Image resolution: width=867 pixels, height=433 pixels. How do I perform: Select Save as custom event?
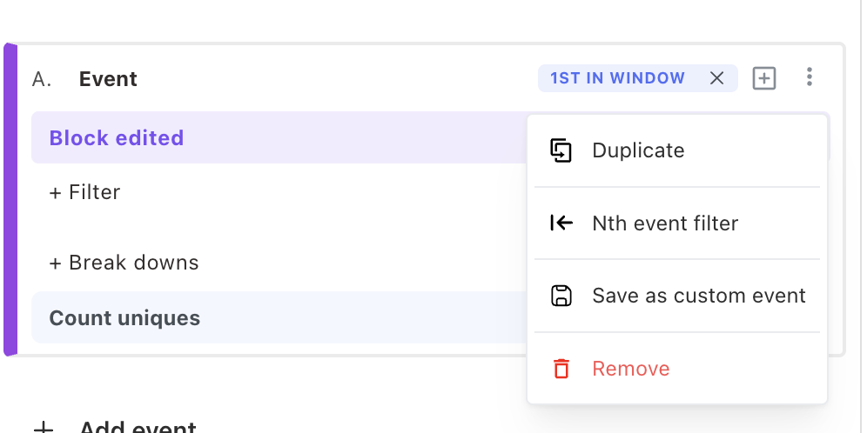[x=699, y=296]
